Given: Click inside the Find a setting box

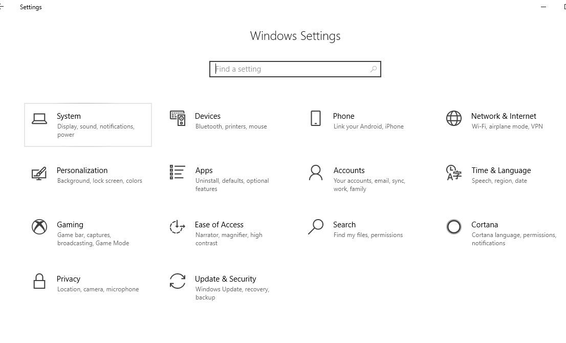Looking at the screenshot, I should click(287, 69).
